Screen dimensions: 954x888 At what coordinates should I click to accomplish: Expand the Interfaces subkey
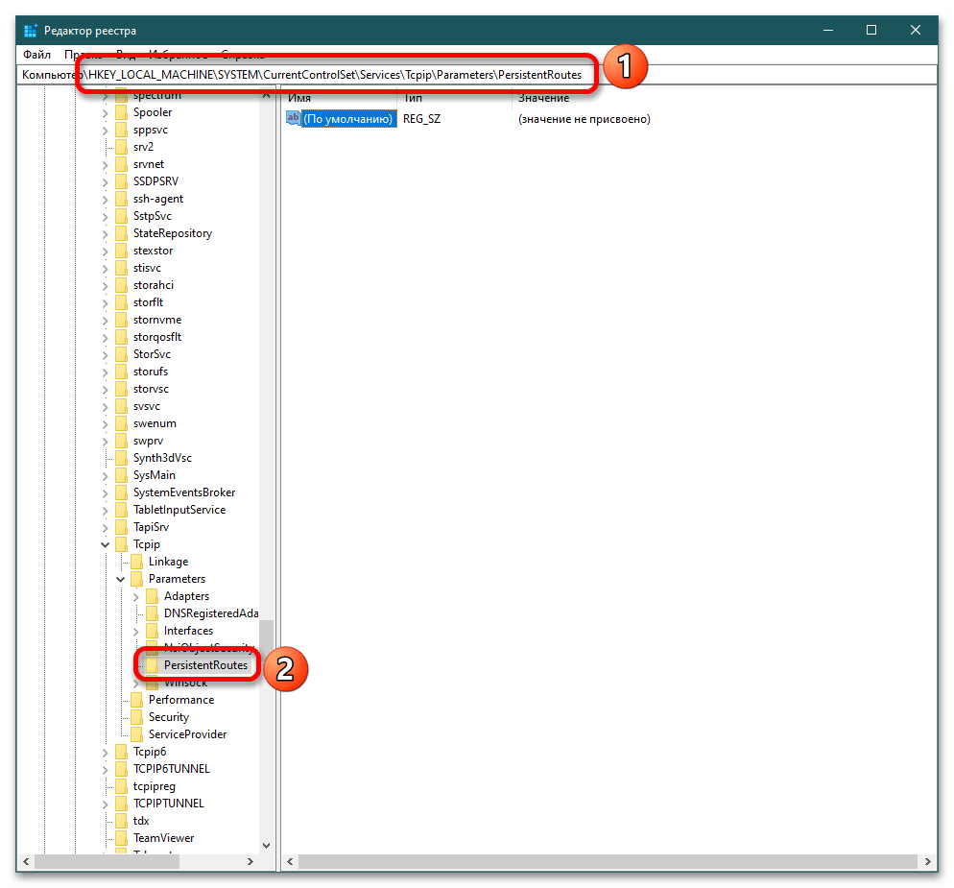click(x=135, y=632)
